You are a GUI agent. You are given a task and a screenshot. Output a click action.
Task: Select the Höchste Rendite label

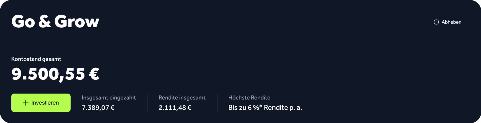[x=249, y=98]
